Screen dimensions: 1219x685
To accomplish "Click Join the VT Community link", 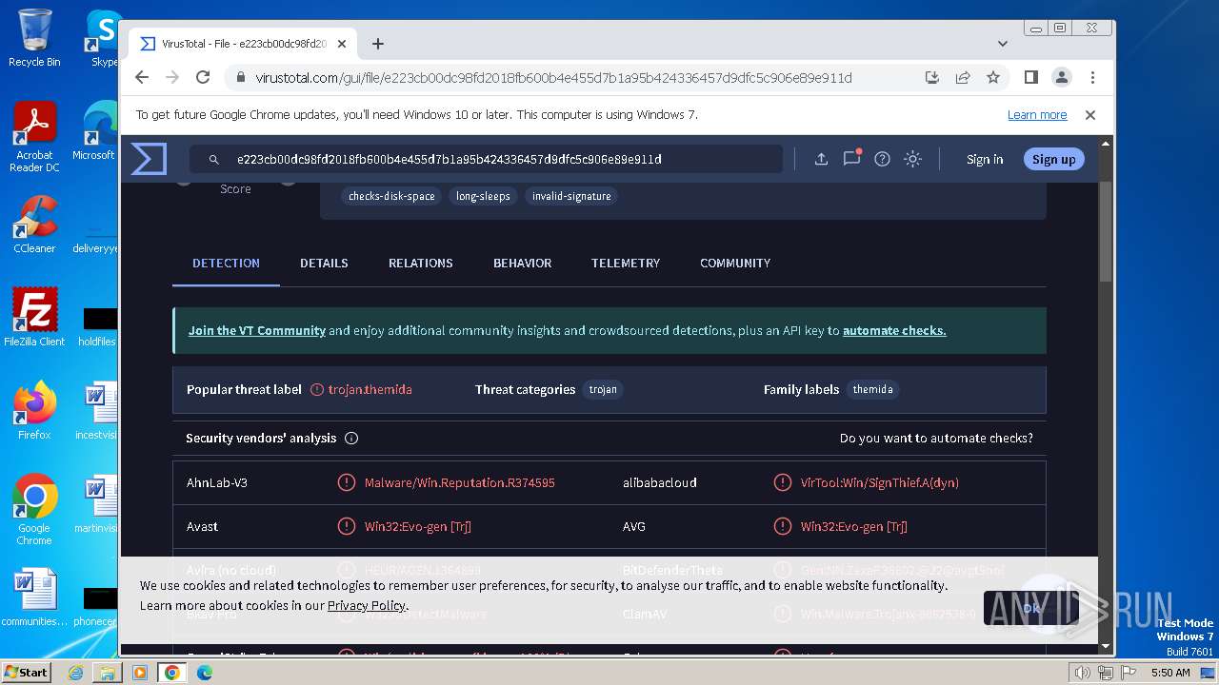I will pos(257,331).
